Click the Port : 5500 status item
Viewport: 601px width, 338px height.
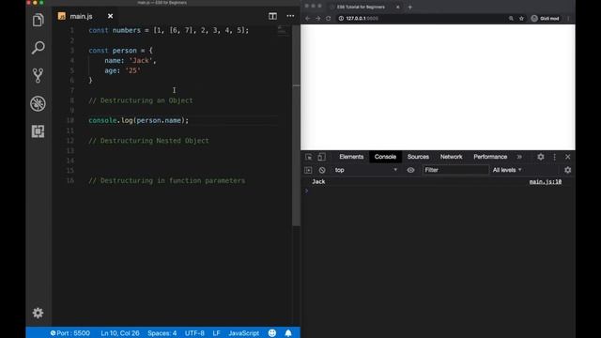(70, 333)
